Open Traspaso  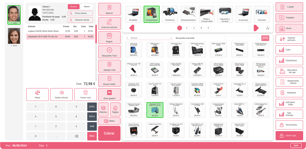(289, 18)
